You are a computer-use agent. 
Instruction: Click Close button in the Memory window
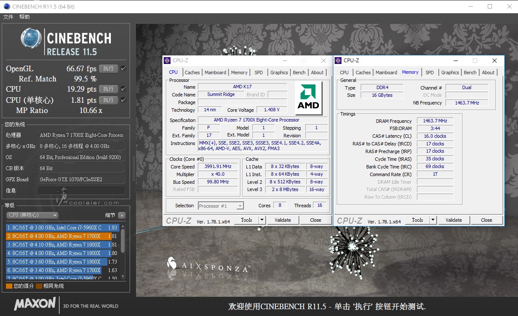pyautogui.click(x=486, y=220)
